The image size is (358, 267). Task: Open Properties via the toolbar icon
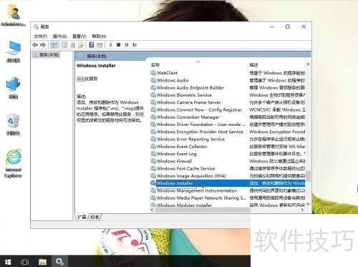pos(64,45)
